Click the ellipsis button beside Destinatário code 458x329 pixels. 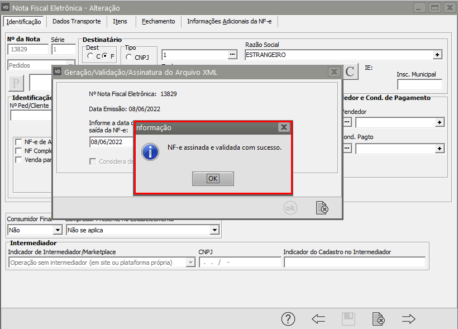(232, 55)
